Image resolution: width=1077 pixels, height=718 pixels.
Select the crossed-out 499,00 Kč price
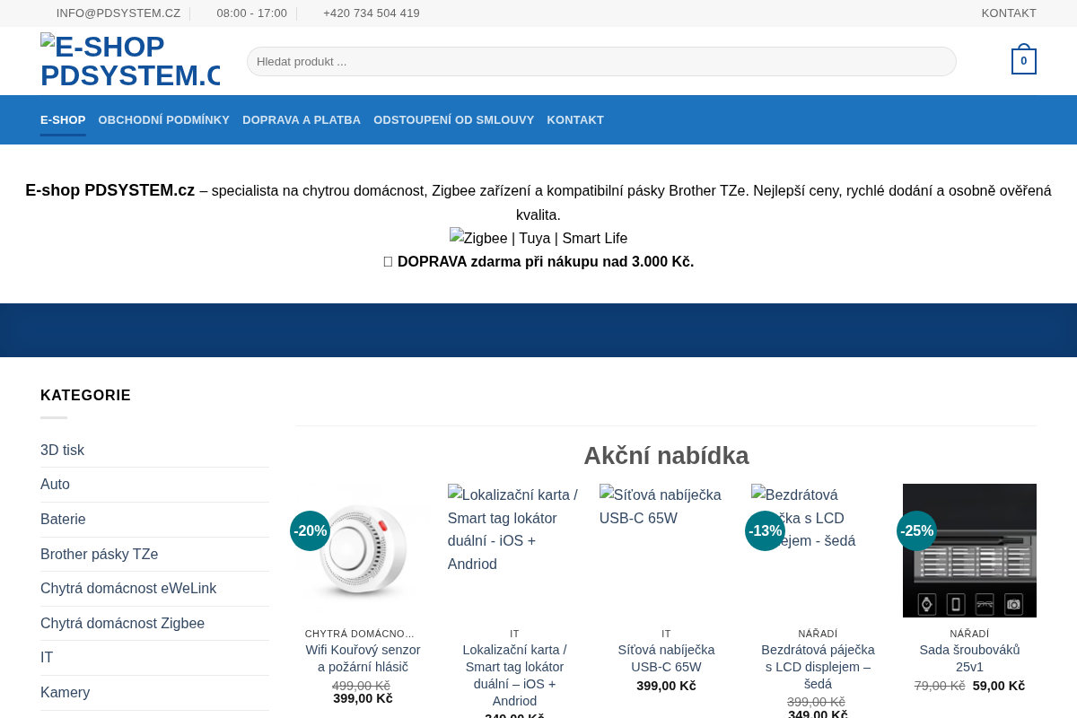click(361, 686)
